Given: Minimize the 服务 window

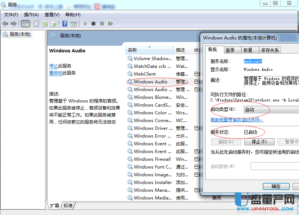Looking at the screenshot, I should click(265, 3).
